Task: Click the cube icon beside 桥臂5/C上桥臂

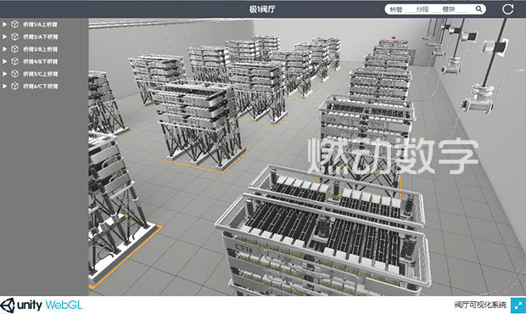Action: 14,74
